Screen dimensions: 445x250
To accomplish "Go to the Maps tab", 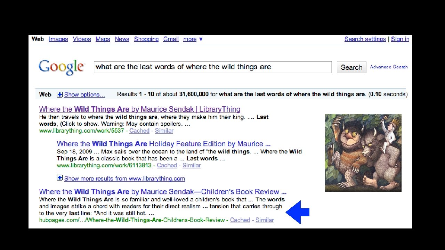I will click(x=103, y=39).
